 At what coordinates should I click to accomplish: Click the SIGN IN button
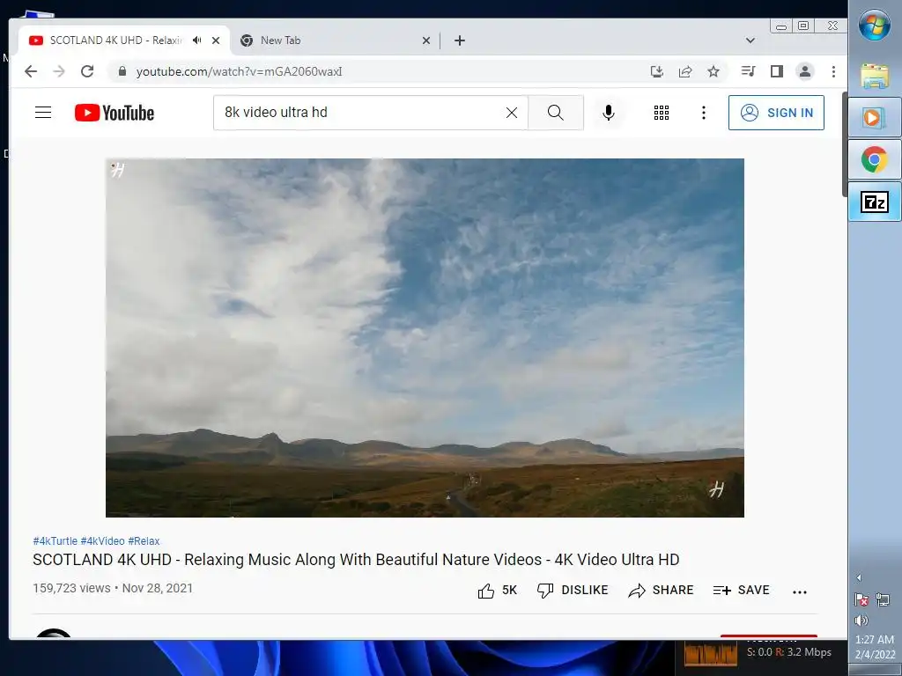pos(776,113)
